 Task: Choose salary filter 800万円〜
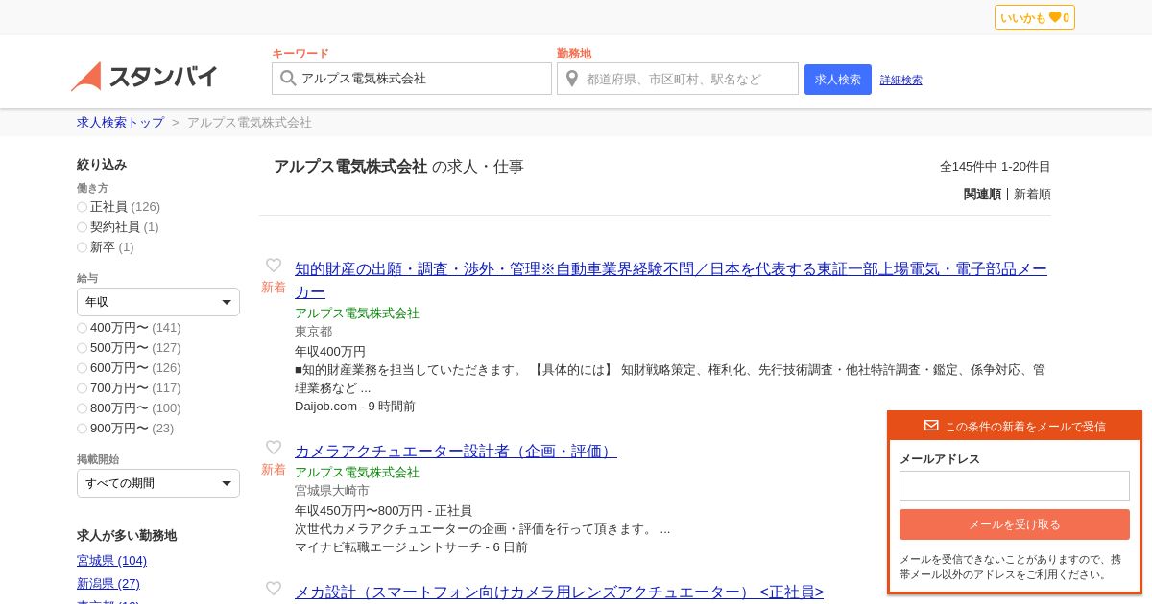pos(83,408)
